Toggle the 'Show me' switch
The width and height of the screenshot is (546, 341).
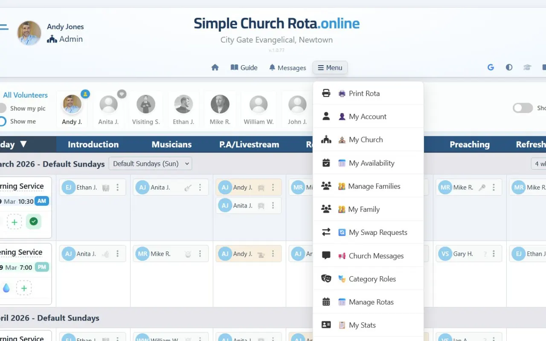tap(3, 121)
